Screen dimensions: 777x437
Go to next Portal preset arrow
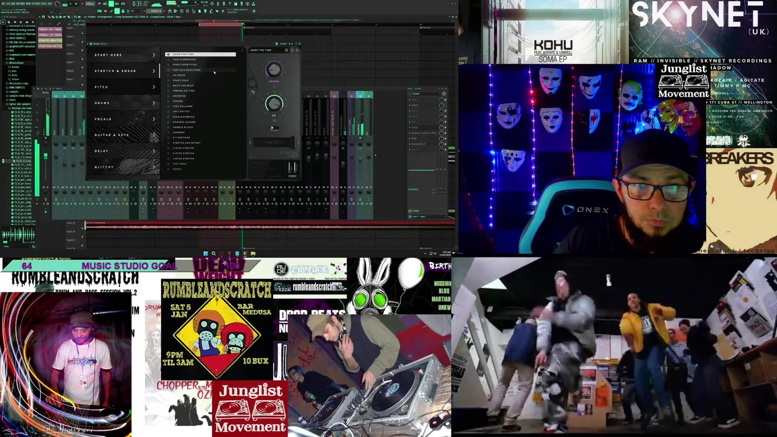[x=297, y=50]
